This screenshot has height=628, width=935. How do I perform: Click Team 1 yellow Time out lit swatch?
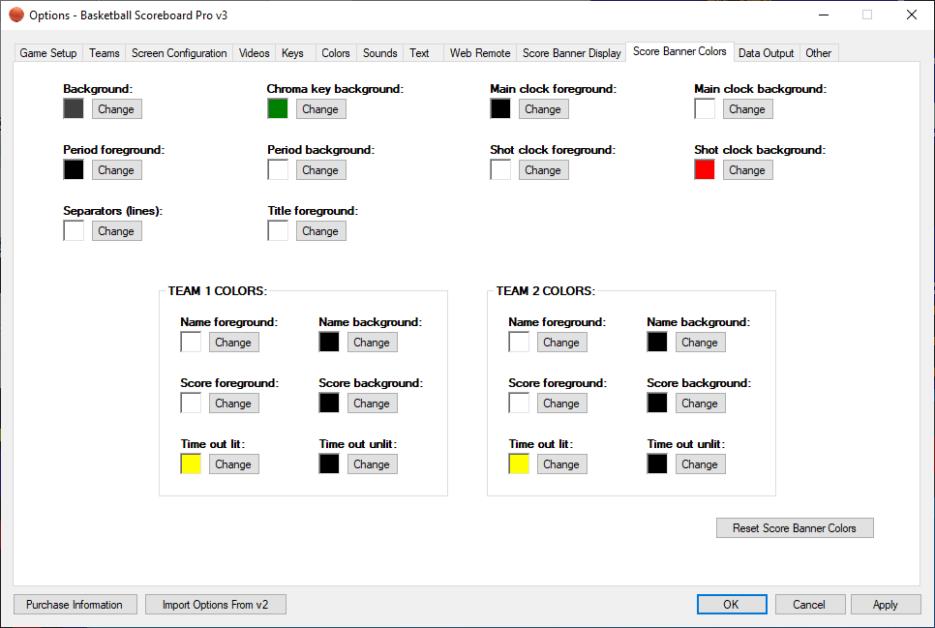coord(191,464)
